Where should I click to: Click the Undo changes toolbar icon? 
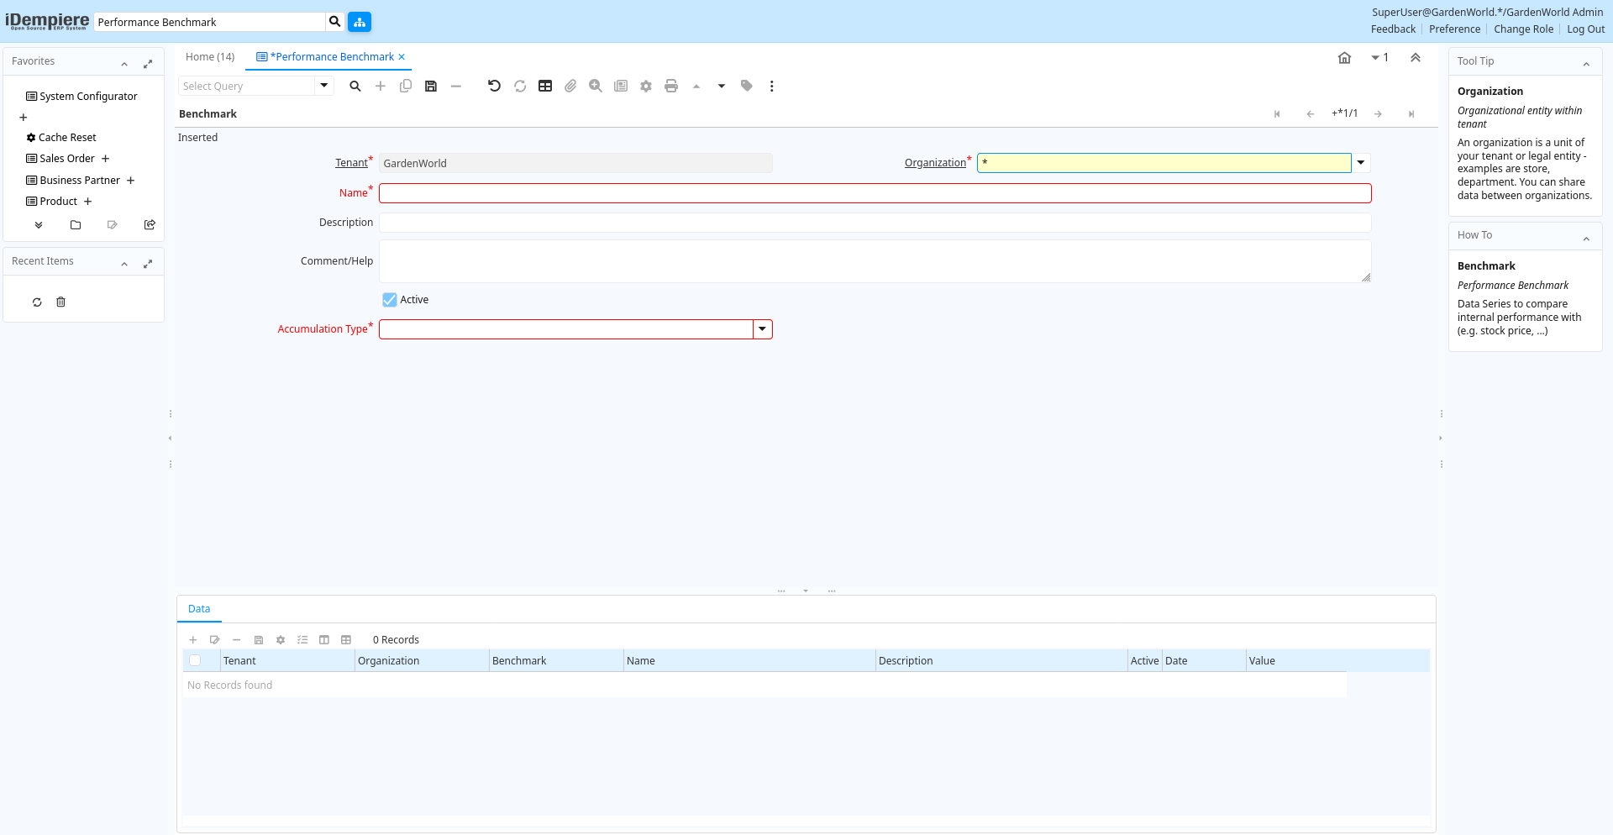coord(494,86)
